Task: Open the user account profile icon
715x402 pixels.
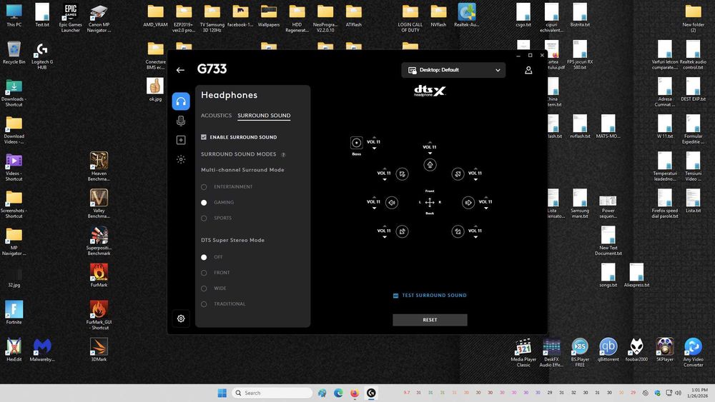Action: [x=528, y=70]
